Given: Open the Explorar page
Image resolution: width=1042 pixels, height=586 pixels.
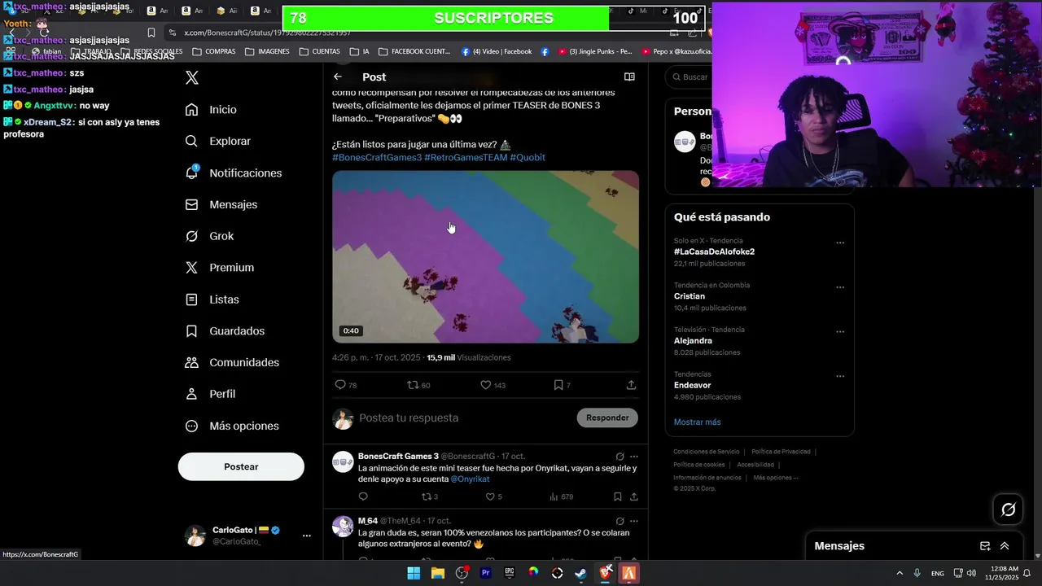Looking at the screenshot, I should pos(218,141).
